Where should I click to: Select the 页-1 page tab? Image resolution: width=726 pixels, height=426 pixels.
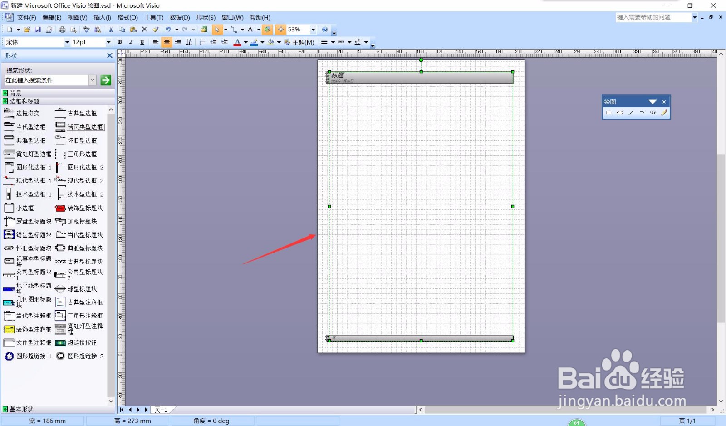click(x=161, y=410)
